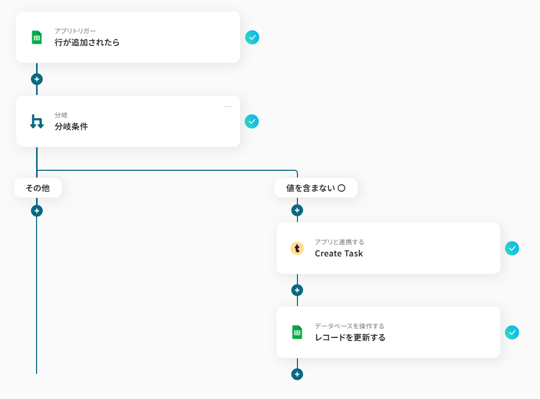
Task: Add step under the その他 branch
Action: 37,211
